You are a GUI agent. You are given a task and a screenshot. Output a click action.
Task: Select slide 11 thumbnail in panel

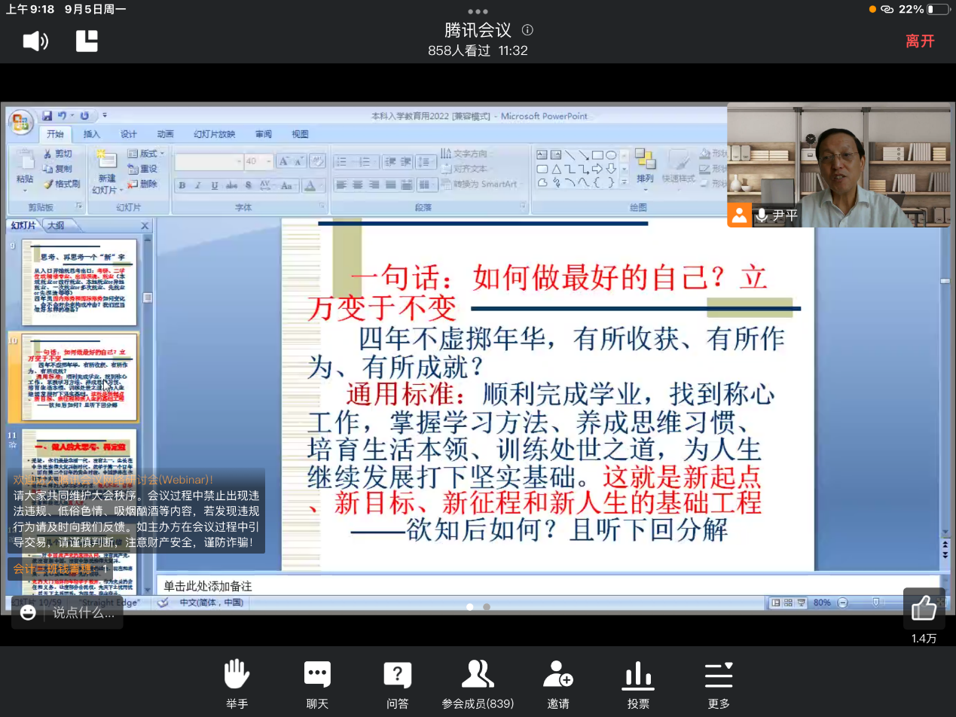[x=79, y=452]
